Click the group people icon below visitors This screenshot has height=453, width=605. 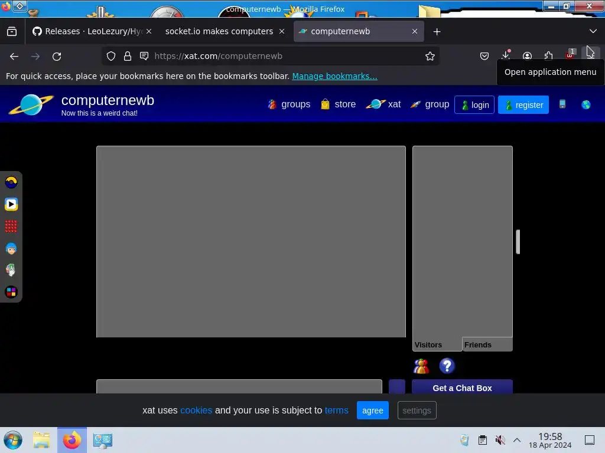(x=421, y=366)
